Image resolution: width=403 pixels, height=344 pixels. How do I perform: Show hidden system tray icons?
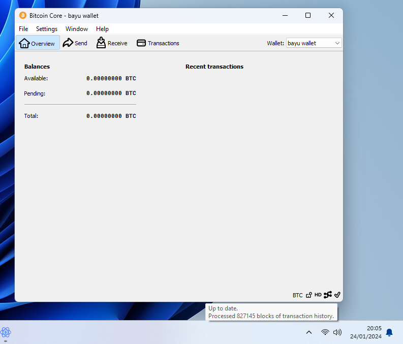(x=309, y=332)
